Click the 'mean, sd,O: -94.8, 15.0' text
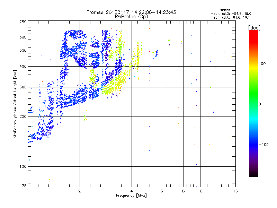Image resolution: width=277 pixels, height=208 pixels. pos(231,14)
